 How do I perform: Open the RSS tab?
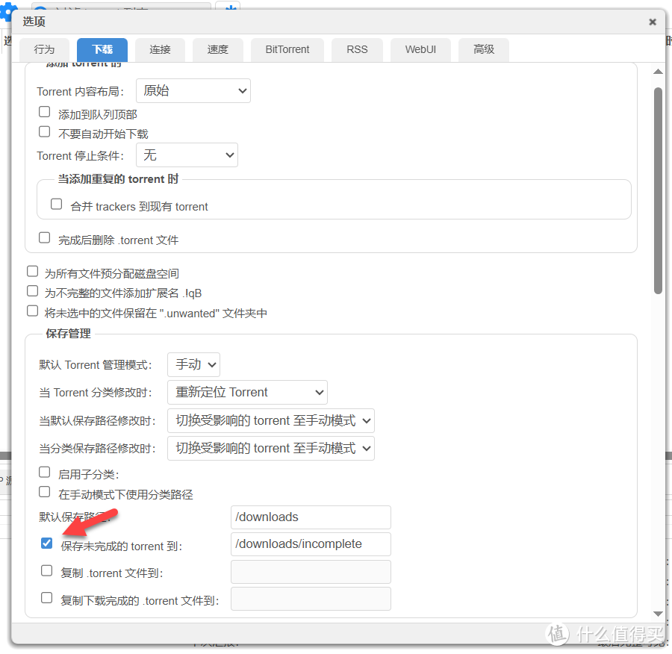coord(357,50)
